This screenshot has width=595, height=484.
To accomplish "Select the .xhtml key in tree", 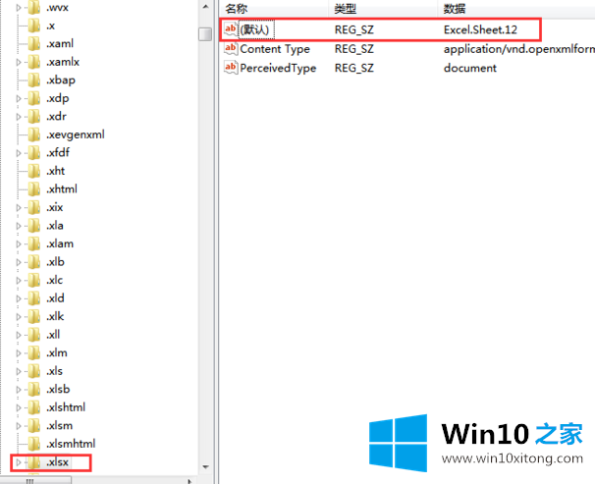I will [x=62, y=188].
